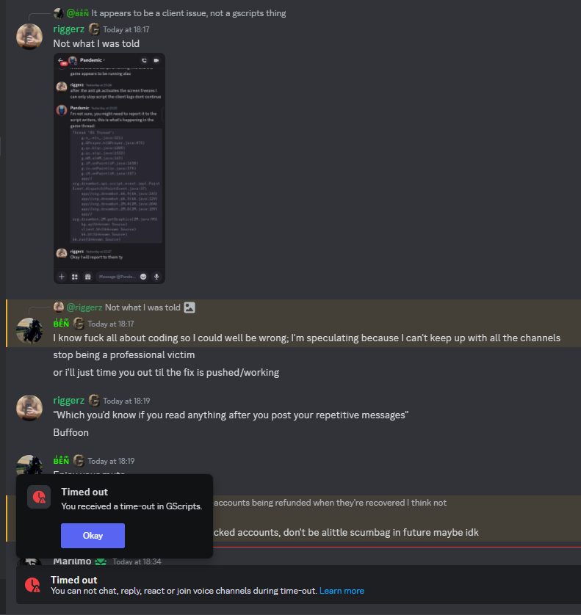Open the Learn more link
581x615 pixels.
click(x=342, y=591)
